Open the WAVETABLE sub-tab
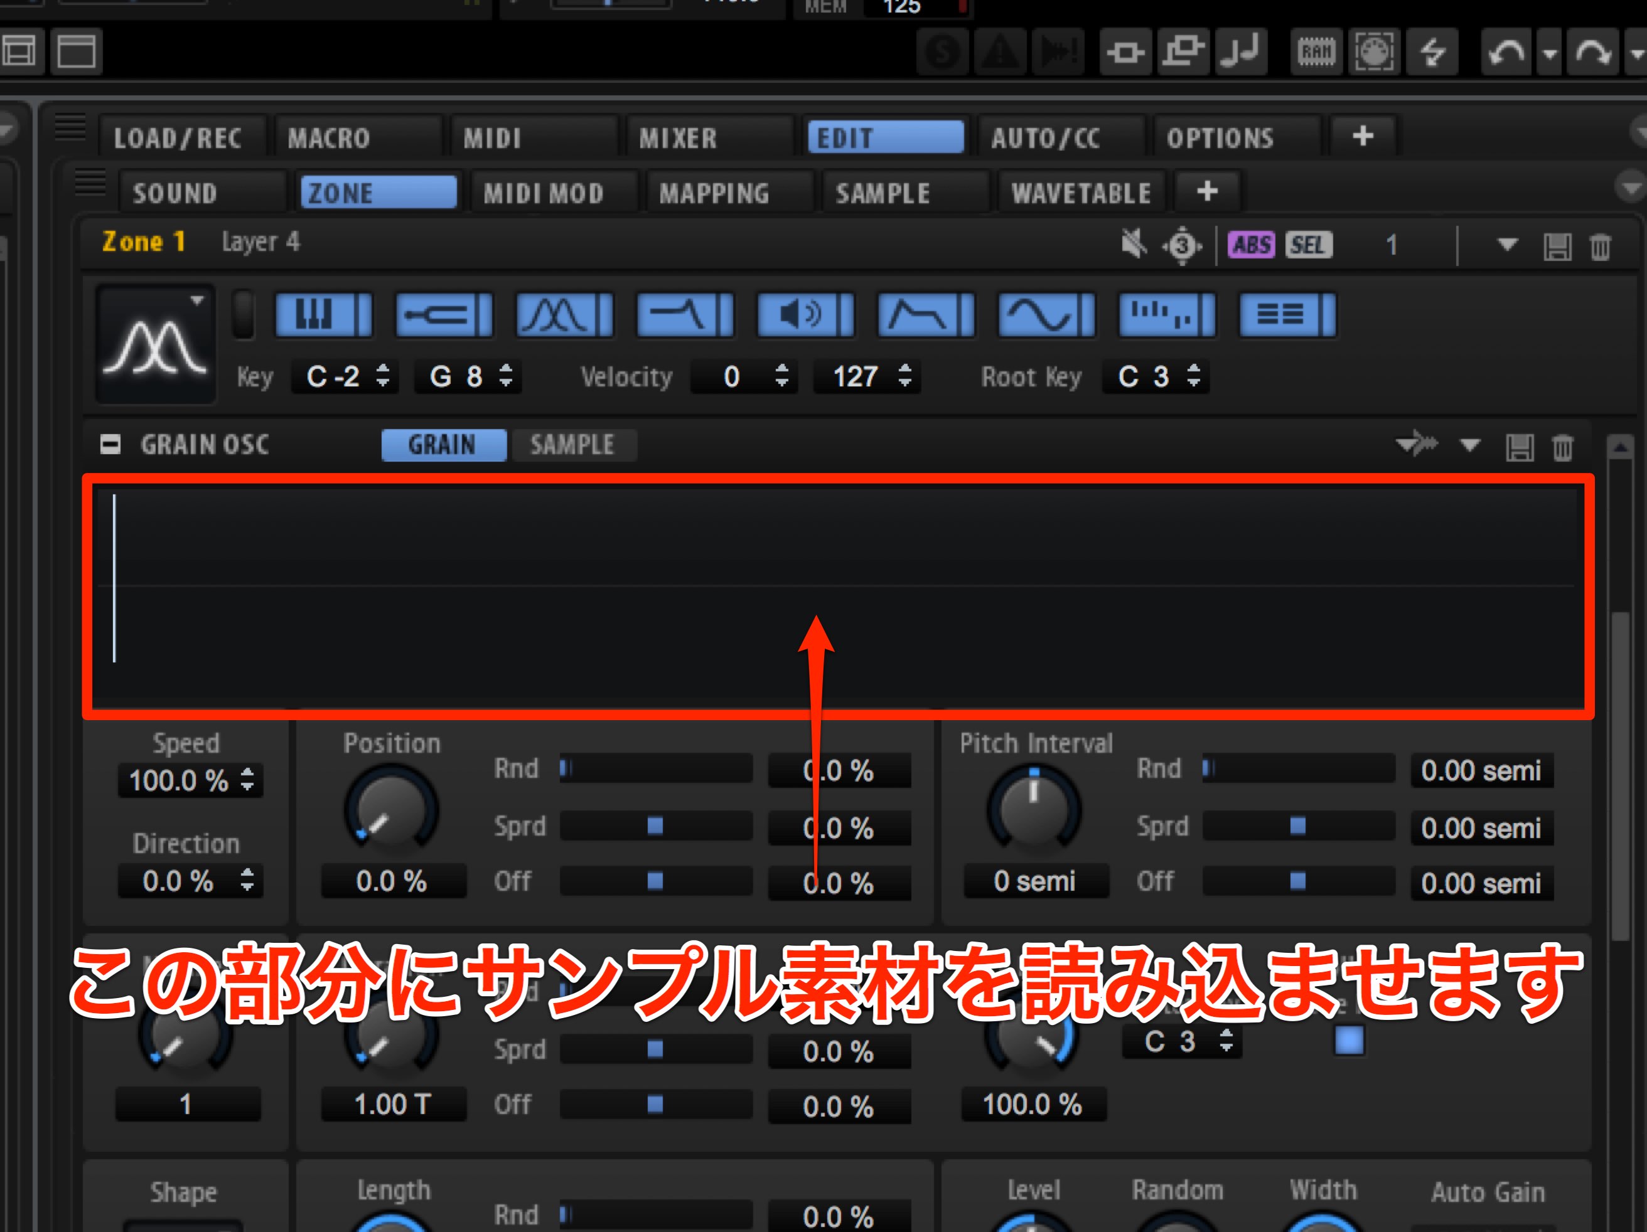 (x=1081, y=193)
